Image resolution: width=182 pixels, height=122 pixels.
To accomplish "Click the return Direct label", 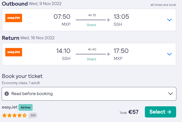I will pos(92,59).
